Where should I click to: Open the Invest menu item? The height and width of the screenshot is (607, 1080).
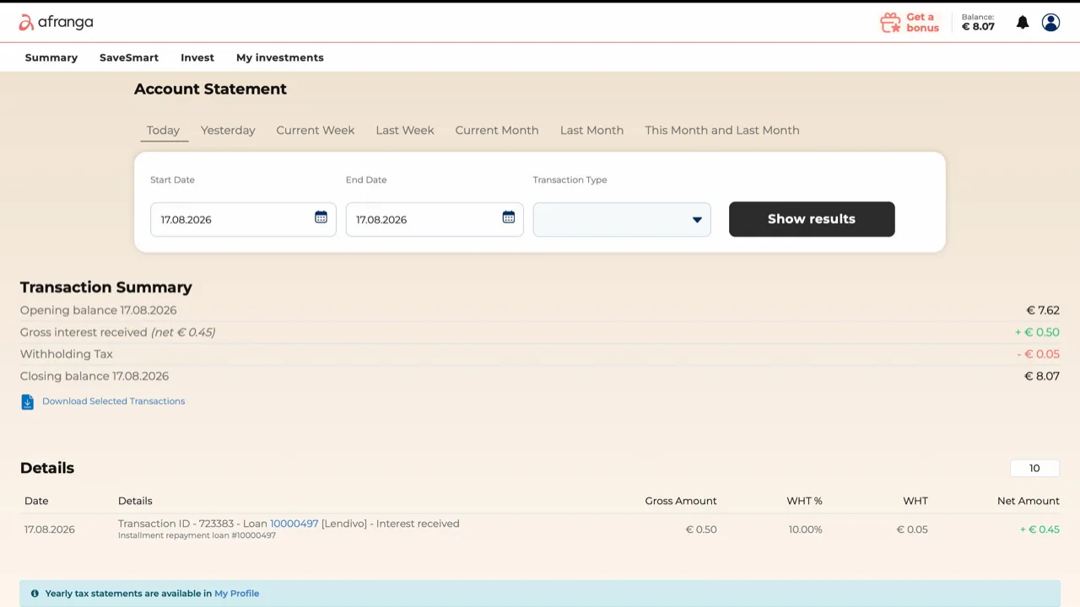197,57
